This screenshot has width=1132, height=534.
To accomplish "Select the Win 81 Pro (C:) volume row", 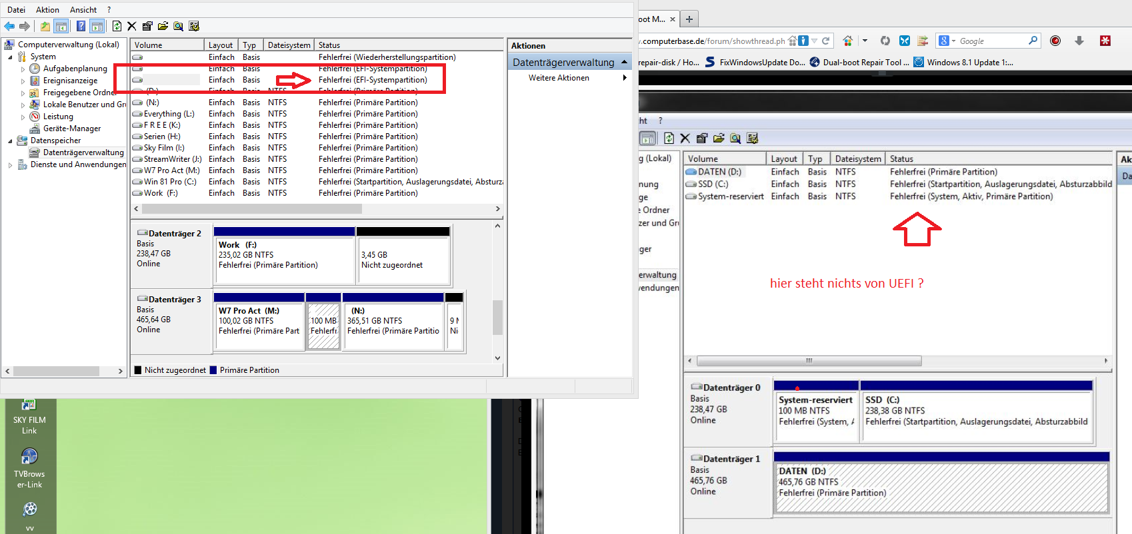I will [317, 182].
